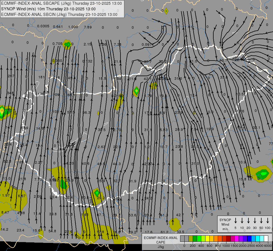Pick the white swatch at 6000 end
The width and height of the screenshot is (273, 251).
pos(266,238)
